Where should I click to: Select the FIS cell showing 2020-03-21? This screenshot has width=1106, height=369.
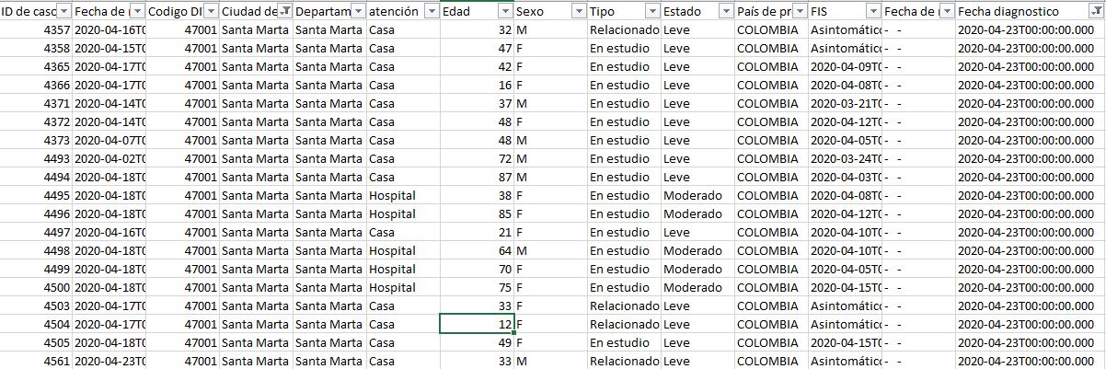(845, 103)
